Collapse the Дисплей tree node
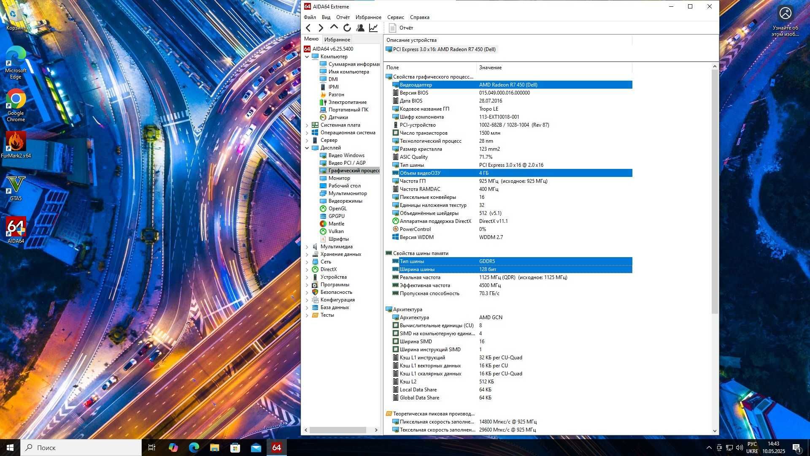The height and width of the screenshot is (456, 810). click(307, 148)
